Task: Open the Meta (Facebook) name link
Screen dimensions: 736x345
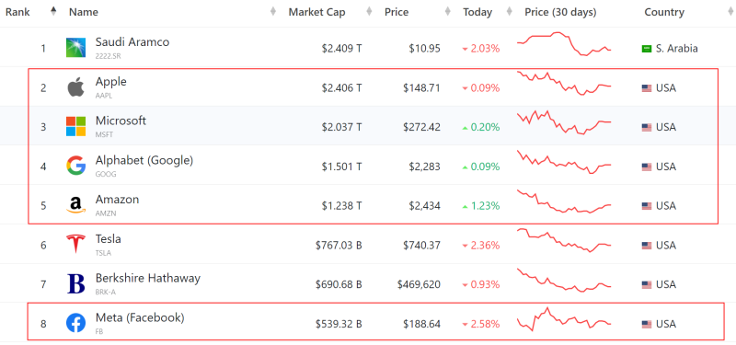Action: (x=140, y=317)
